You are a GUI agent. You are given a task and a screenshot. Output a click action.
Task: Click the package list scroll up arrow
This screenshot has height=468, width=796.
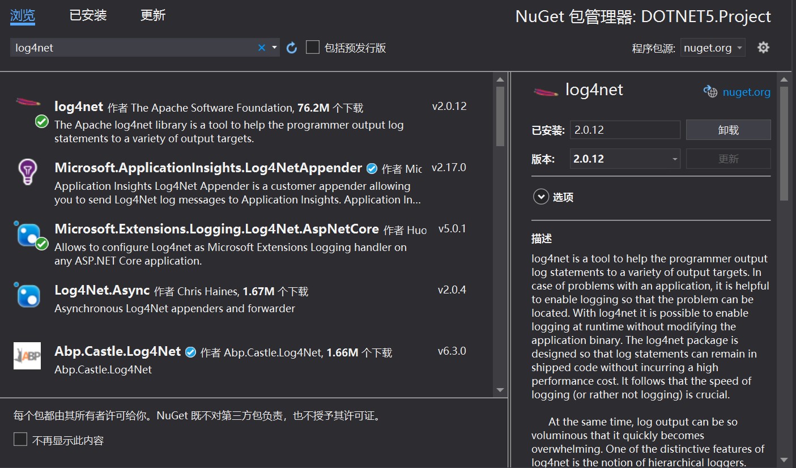click(x=500, y=79)
